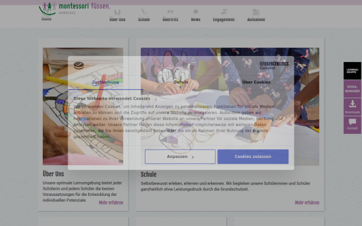This screenshot has height=226, width=362.
Task: Click the text starting Unsere optimale Lernumgebung
Action: point(82,192)
